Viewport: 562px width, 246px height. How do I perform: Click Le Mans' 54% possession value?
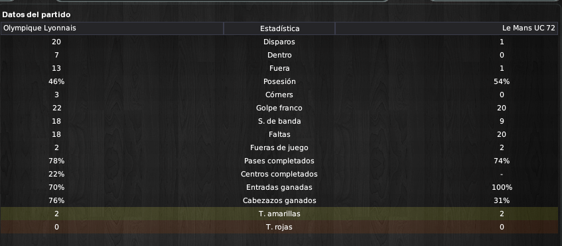point(502,81)
